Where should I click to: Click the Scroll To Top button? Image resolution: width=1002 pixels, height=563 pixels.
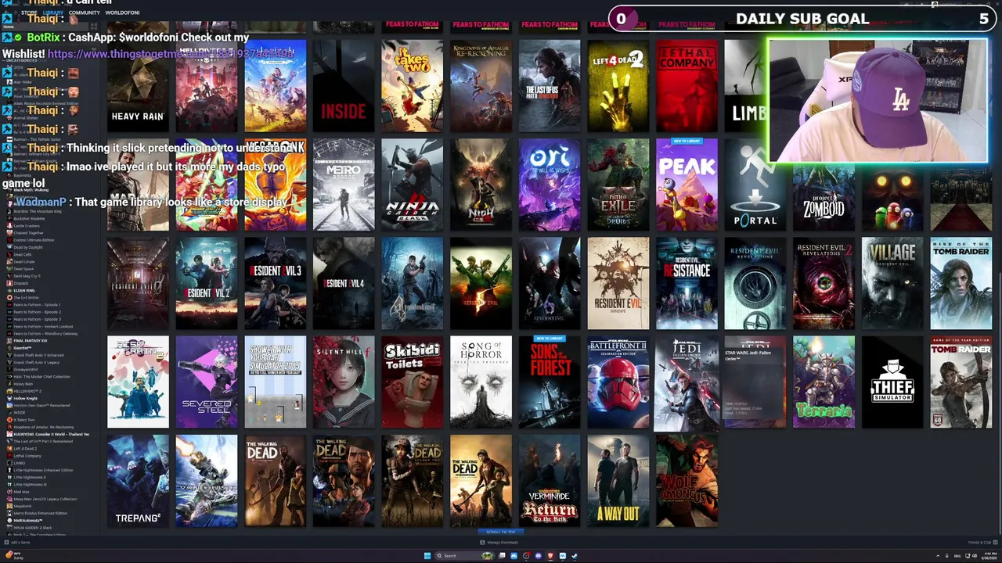click(x=501, y=532)
